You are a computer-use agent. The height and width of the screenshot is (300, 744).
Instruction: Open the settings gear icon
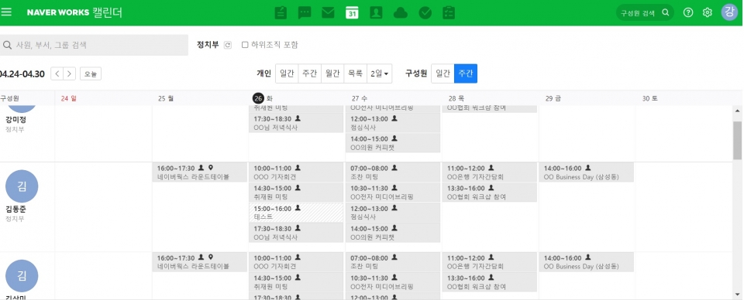tap(708, 13)
